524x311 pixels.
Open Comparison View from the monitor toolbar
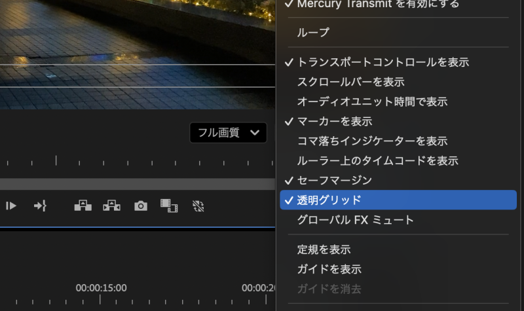pos(169,206)
